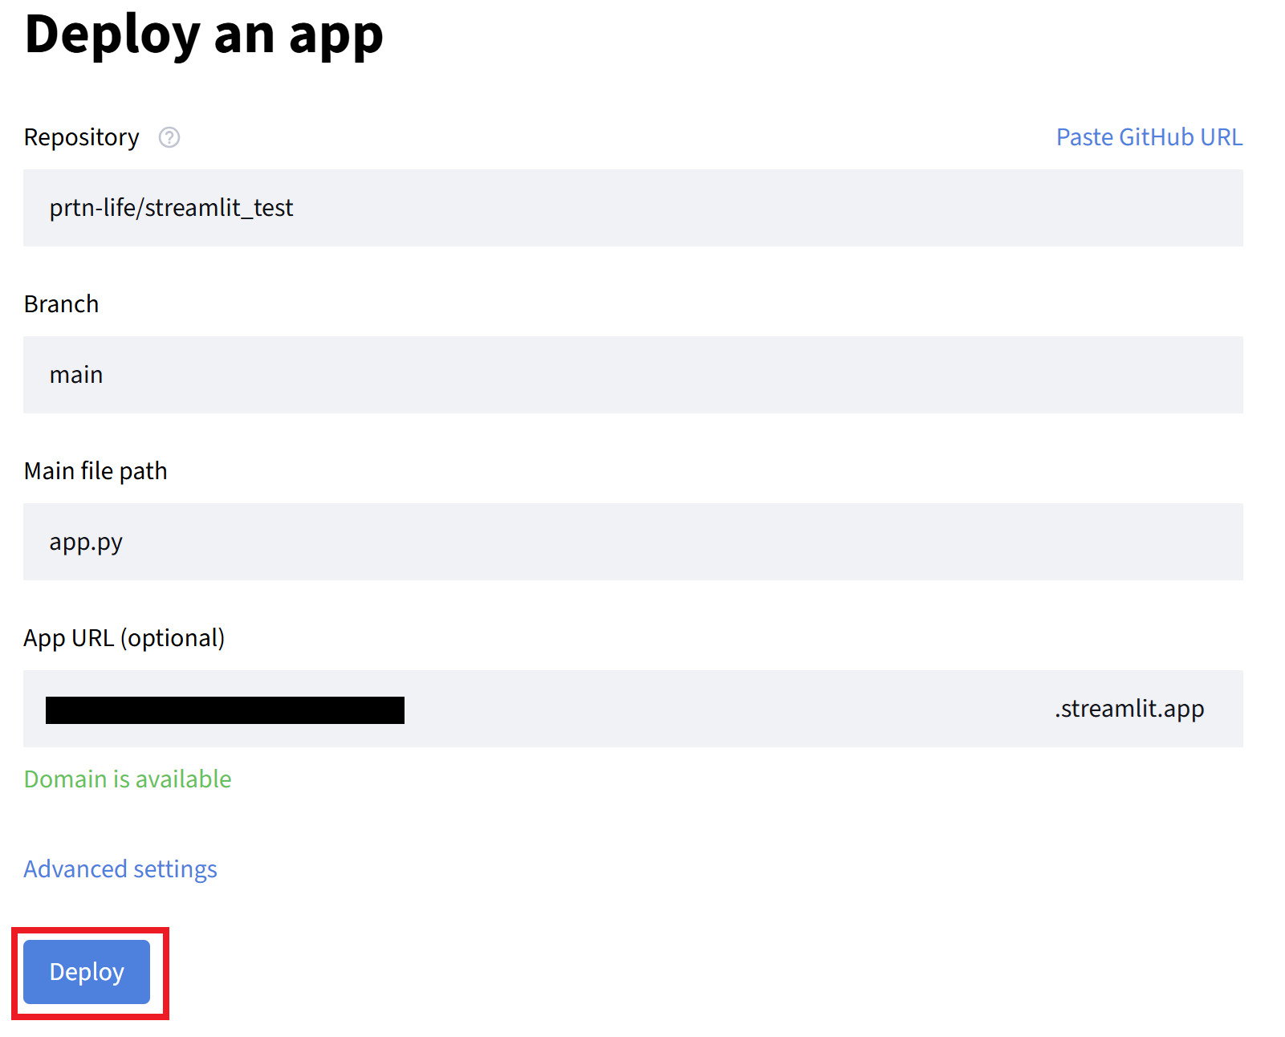Click the Repository help question-mark icon
The height and width of the screenshot is (1037, 1285).
(x=169, y=138)
